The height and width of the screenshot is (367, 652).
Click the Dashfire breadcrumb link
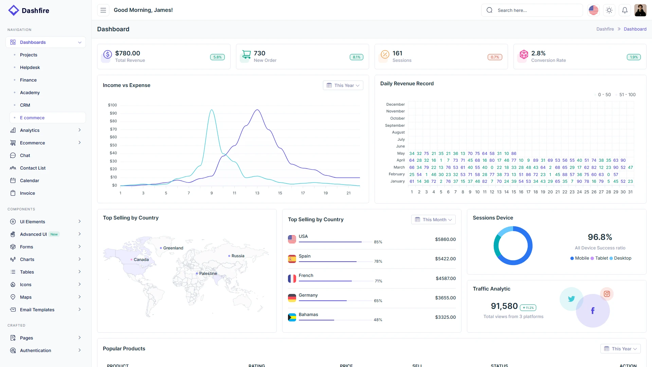[605, 29]
